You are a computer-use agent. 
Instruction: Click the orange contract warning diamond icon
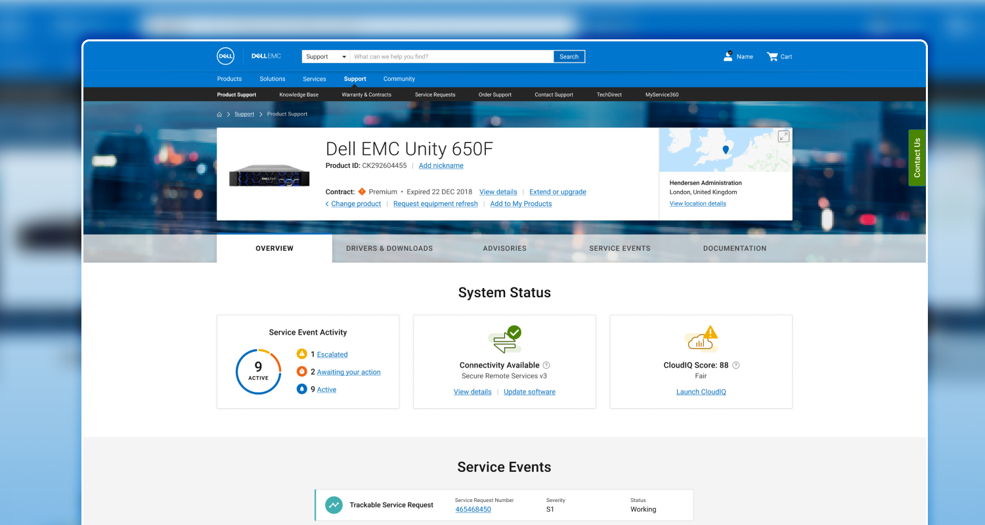[362, 192]
